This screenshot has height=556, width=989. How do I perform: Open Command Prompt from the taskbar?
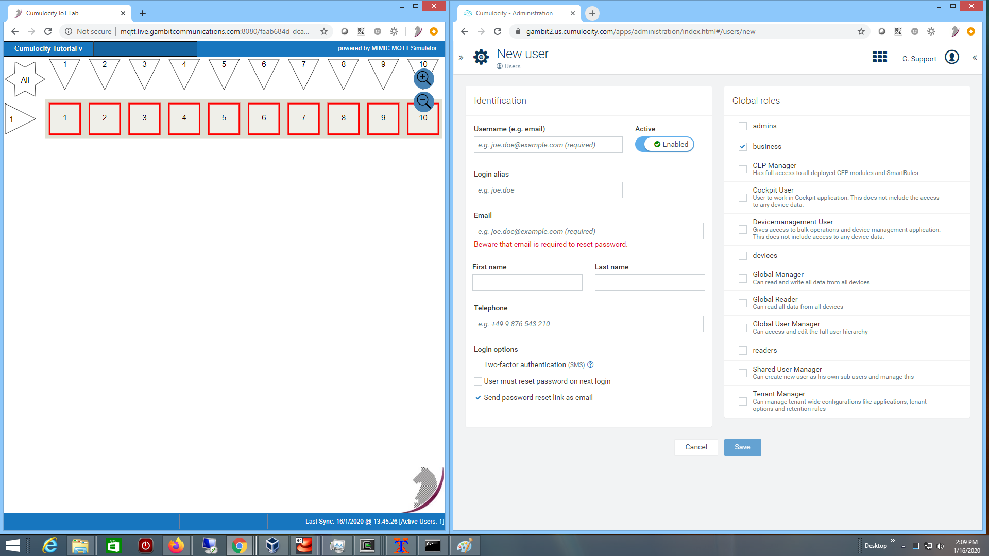point(433,546)
